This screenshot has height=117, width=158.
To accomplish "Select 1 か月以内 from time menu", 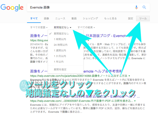I will pos(66,56).
